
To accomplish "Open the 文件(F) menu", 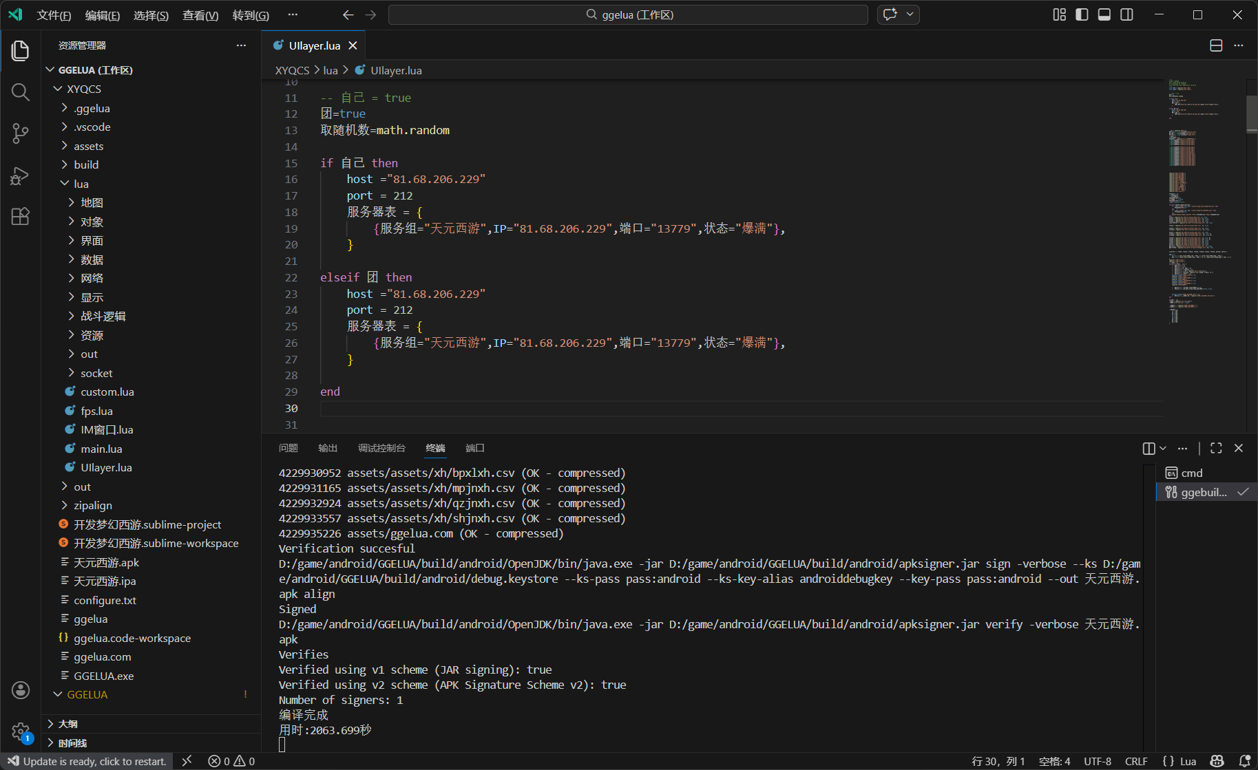I will tap(54, 15).
